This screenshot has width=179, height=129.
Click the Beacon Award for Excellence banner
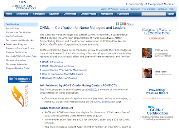[x=157, y=31]
